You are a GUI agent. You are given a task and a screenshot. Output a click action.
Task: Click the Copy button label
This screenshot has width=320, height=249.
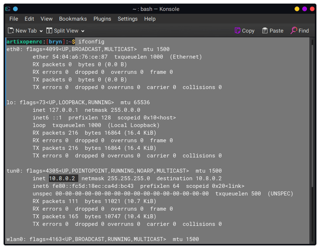(248, 31)
